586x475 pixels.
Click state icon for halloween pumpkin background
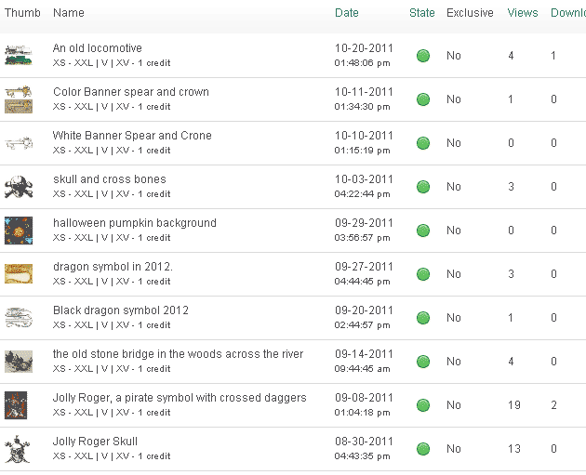[423, 231]
